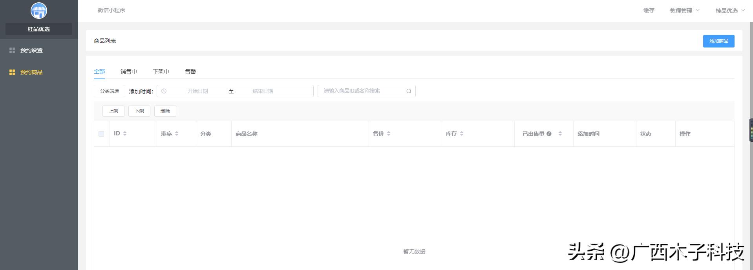Click the 商品列表 heading
Screen dimensions: 753x270
click(105, 41)
